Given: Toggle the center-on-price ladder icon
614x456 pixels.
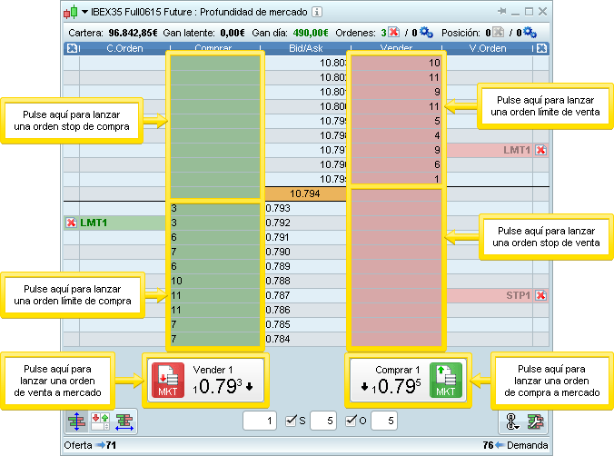Looking at the screenshot, I should (x=76, y=421).
